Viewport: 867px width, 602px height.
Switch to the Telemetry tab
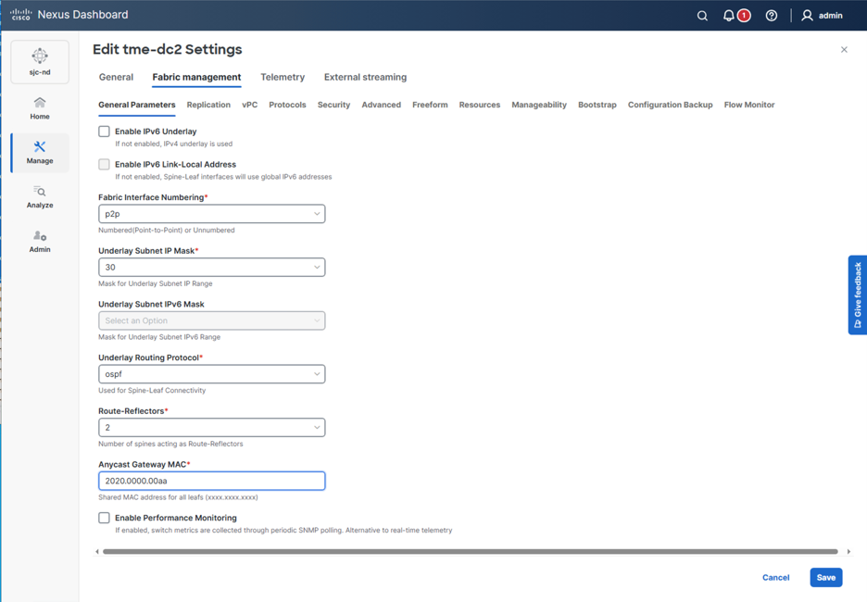(x=283, y=78)
